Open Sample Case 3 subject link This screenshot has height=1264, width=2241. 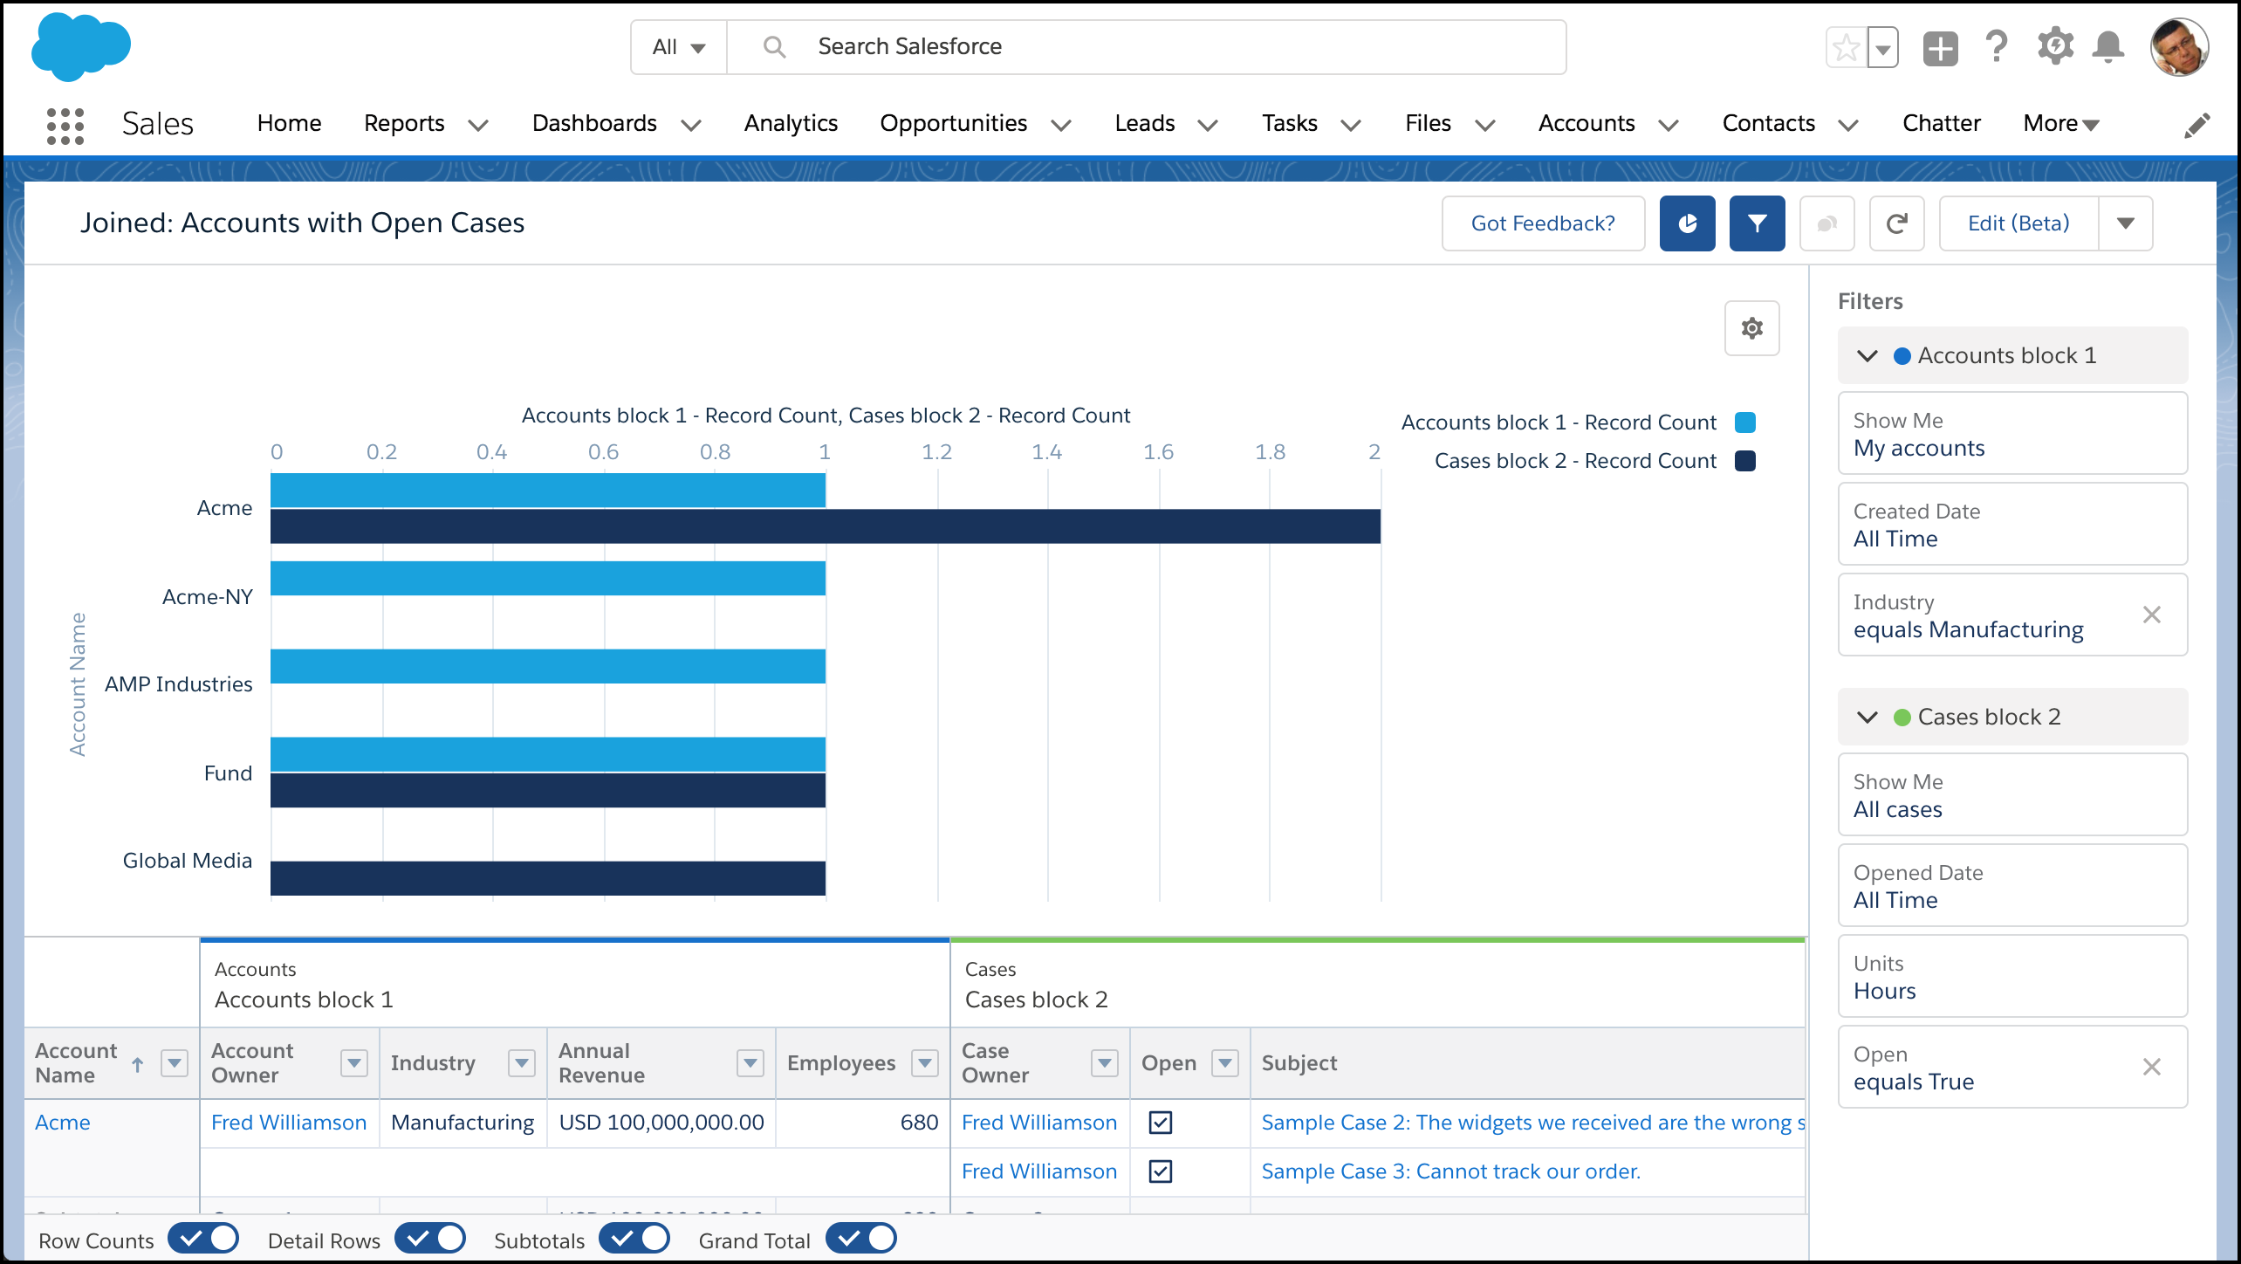[1450, 1171]
